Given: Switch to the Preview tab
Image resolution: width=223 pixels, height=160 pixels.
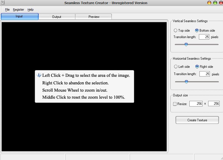Looking at the screenshot, I should point(94,17).
